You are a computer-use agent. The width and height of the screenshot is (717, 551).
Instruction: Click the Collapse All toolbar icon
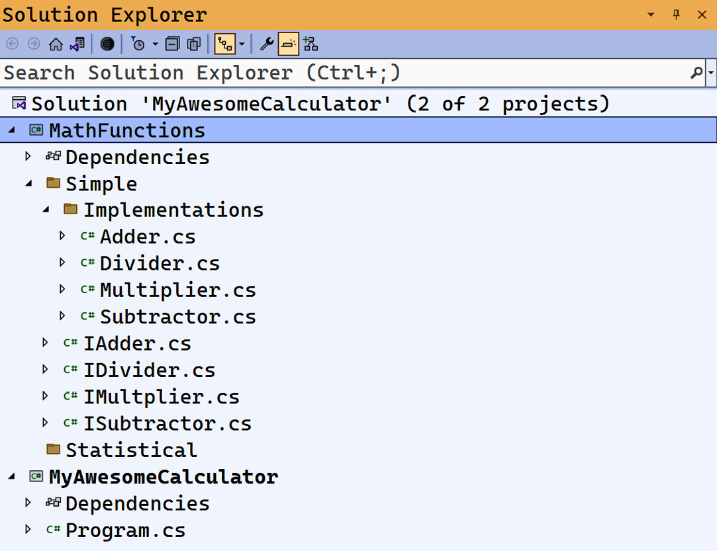coord(172,44)
